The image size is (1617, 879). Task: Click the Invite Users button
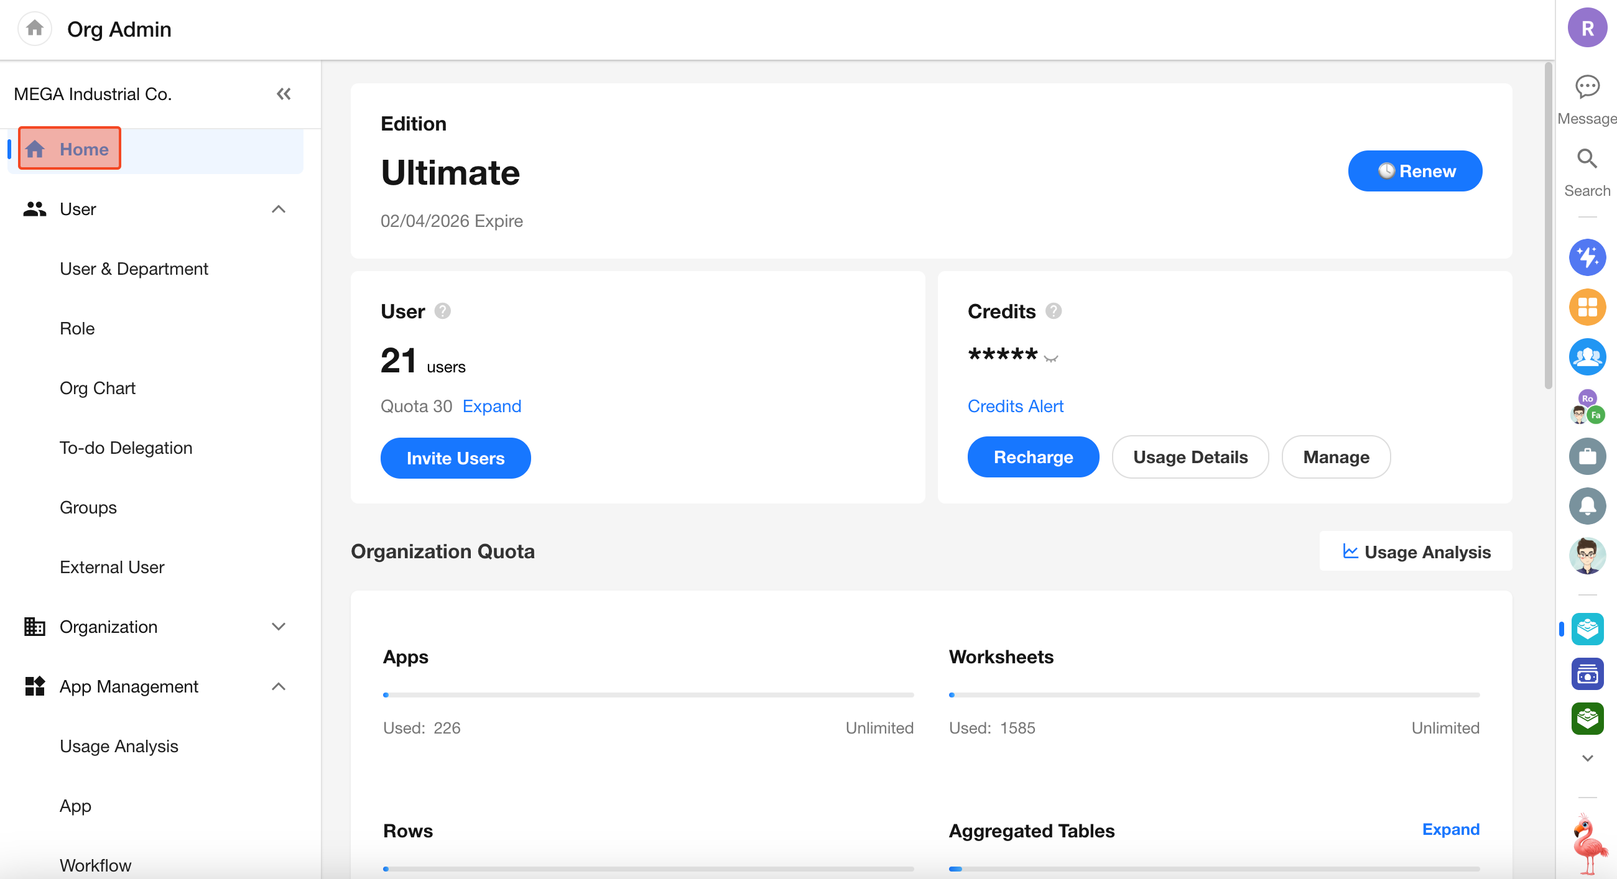(455, 458)
